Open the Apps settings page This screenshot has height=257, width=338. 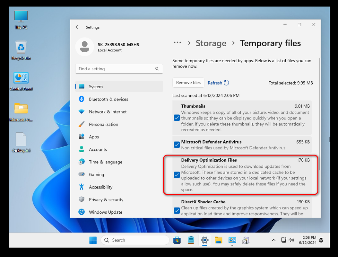(119, 137)
